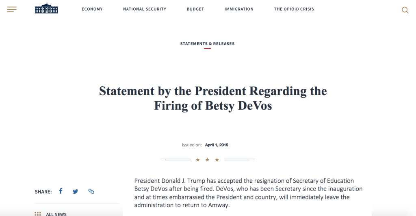
Task: Click the White House logo
Action: [46, 9]
